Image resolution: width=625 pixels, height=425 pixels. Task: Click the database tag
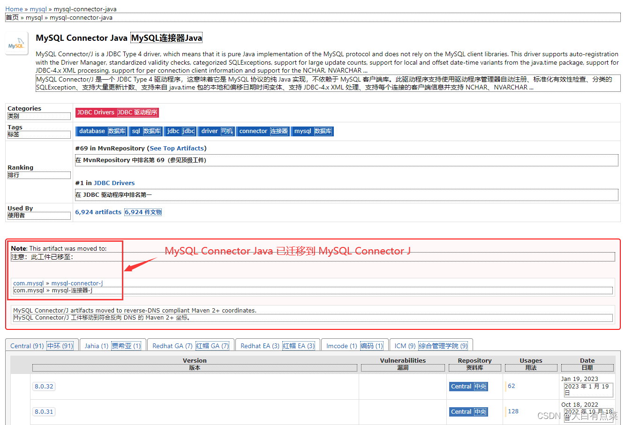pos(102,131)
